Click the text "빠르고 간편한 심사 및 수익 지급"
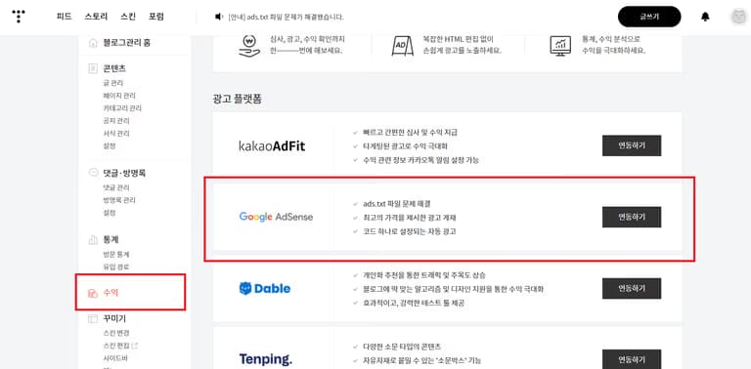 pyautogui.click(x=410, y=132)
